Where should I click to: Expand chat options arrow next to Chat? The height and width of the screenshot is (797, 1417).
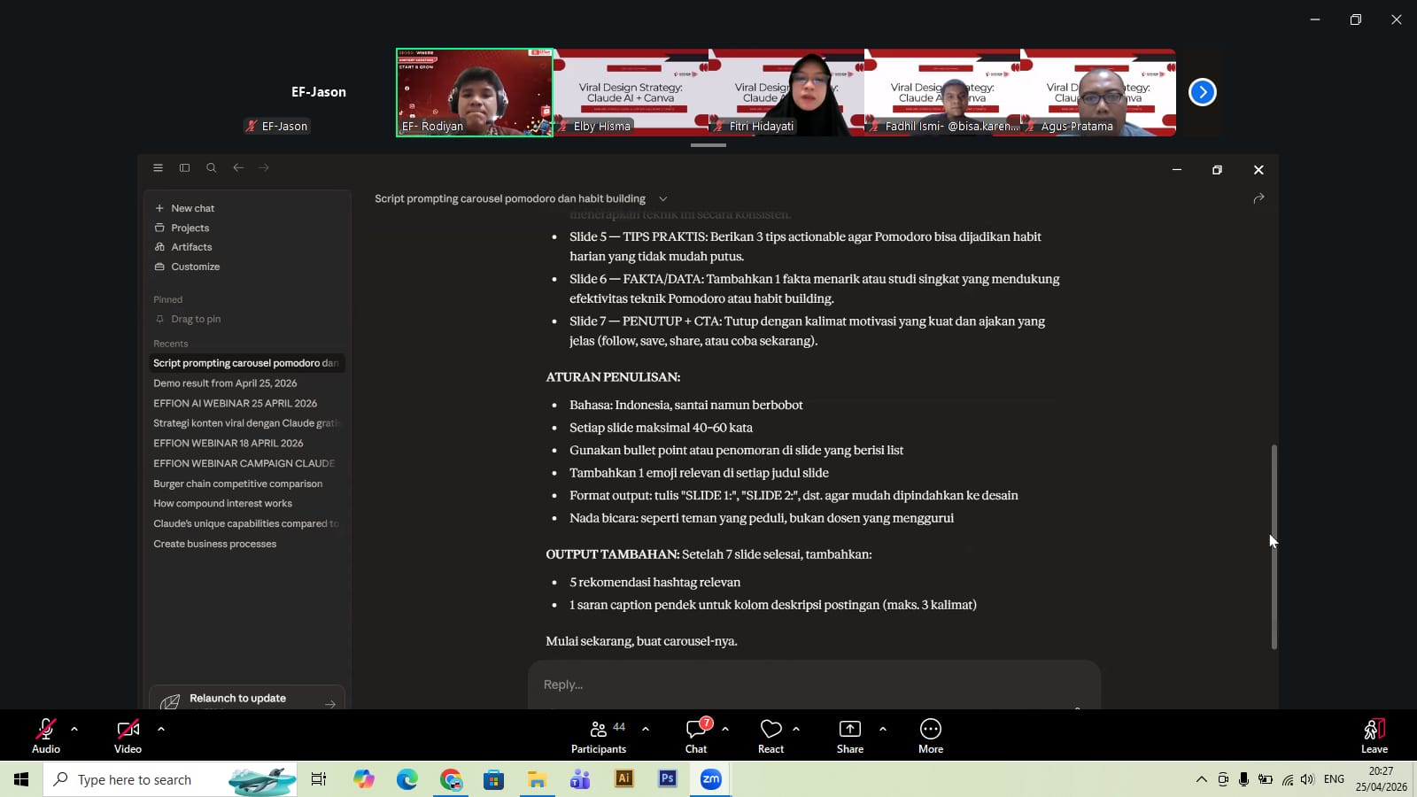click(725, 729)
